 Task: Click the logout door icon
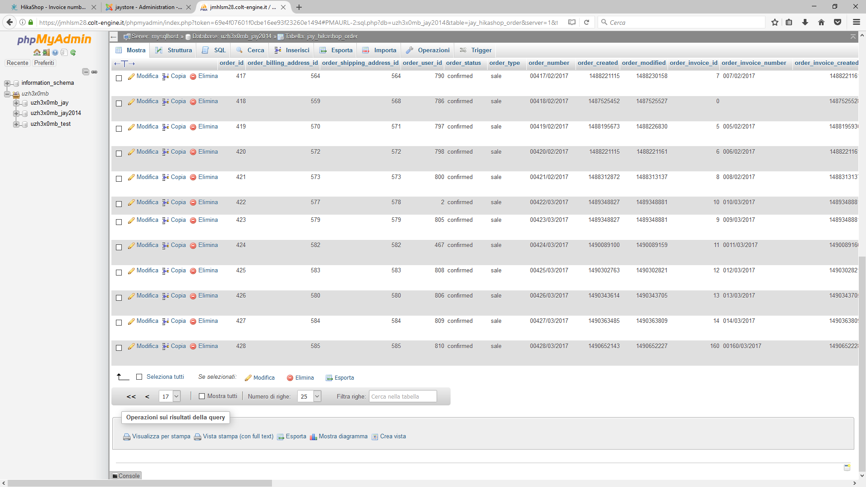pos(46,53)
